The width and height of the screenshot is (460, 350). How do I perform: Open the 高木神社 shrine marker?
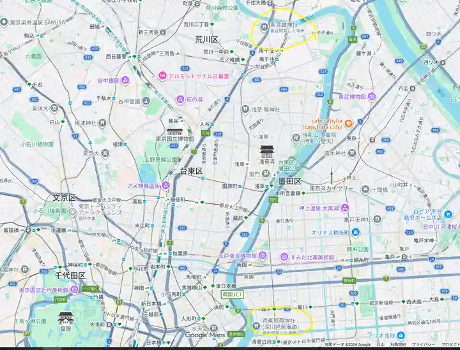352,153
